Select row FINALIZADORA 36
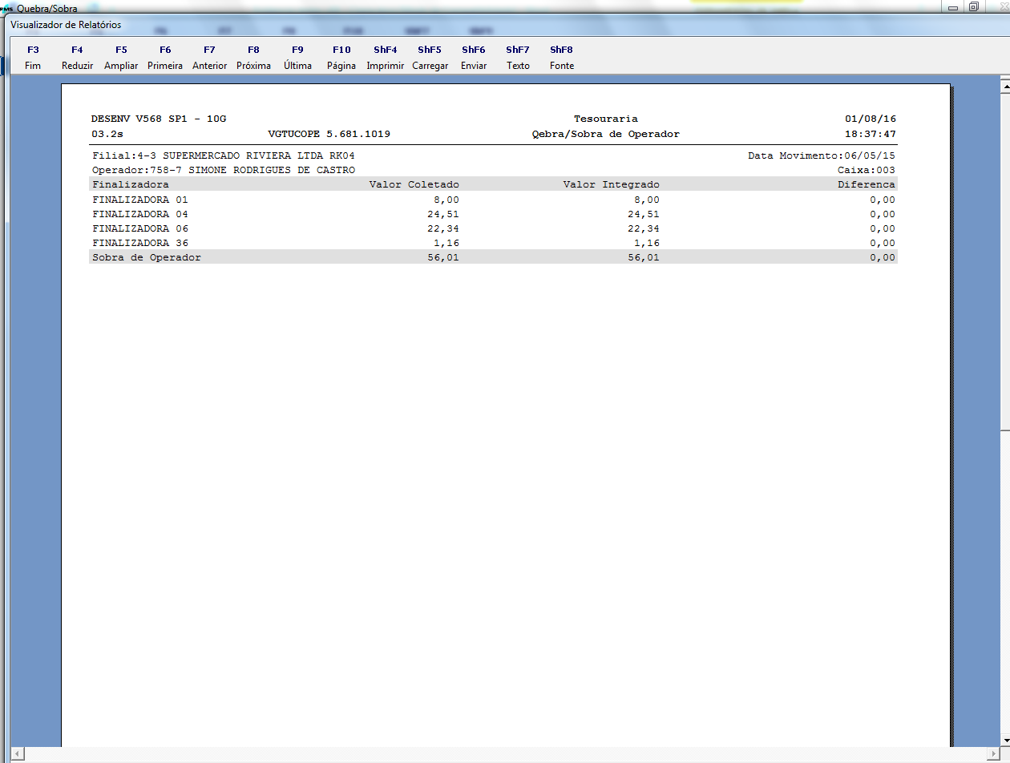 tap(493, 243)
